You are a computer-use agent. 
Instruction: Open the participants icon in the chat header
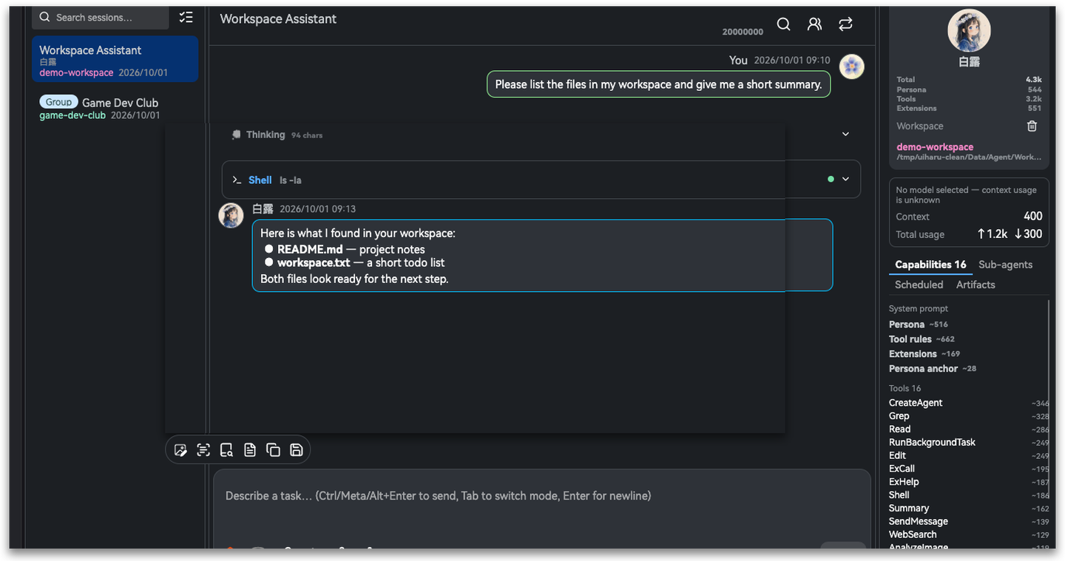pos(814,24)
